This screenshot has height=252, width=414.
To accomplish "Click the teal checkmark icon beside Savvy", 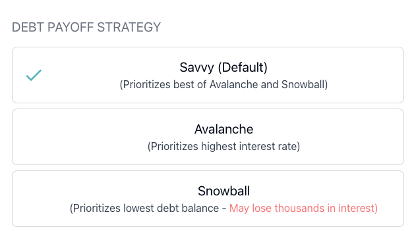I will coord(34,75).
